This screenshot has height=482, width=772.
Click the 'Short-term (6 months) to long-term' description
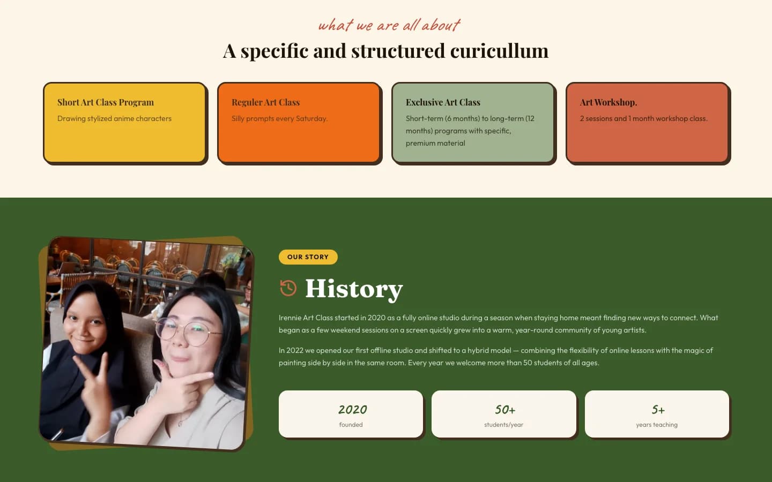click(470, 131)
